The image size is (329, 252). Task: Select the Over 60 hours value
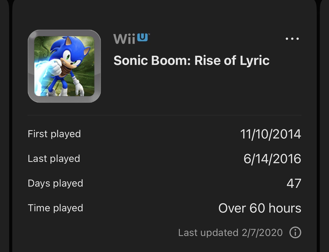pyautogui.click(x=260, y=208)
